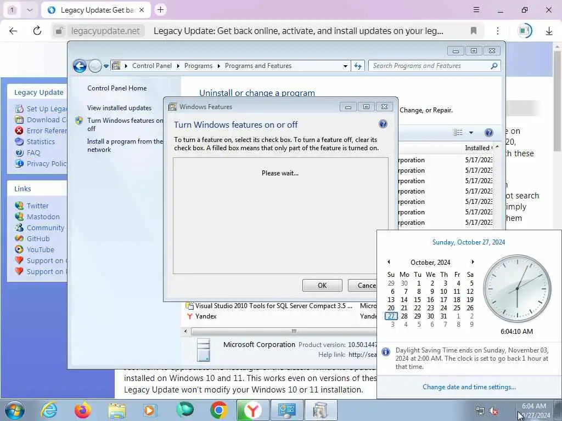Launch Google Chrome from the taskbar
The height and width of the screenshot is (421, 562).
[218, 410]
